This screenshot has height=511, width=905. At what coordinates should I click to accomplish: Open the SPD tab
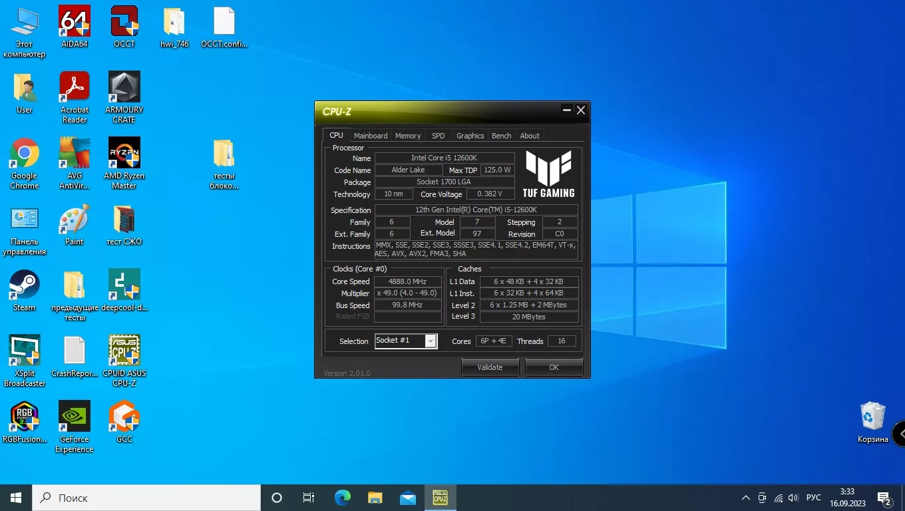coord(438,136)
